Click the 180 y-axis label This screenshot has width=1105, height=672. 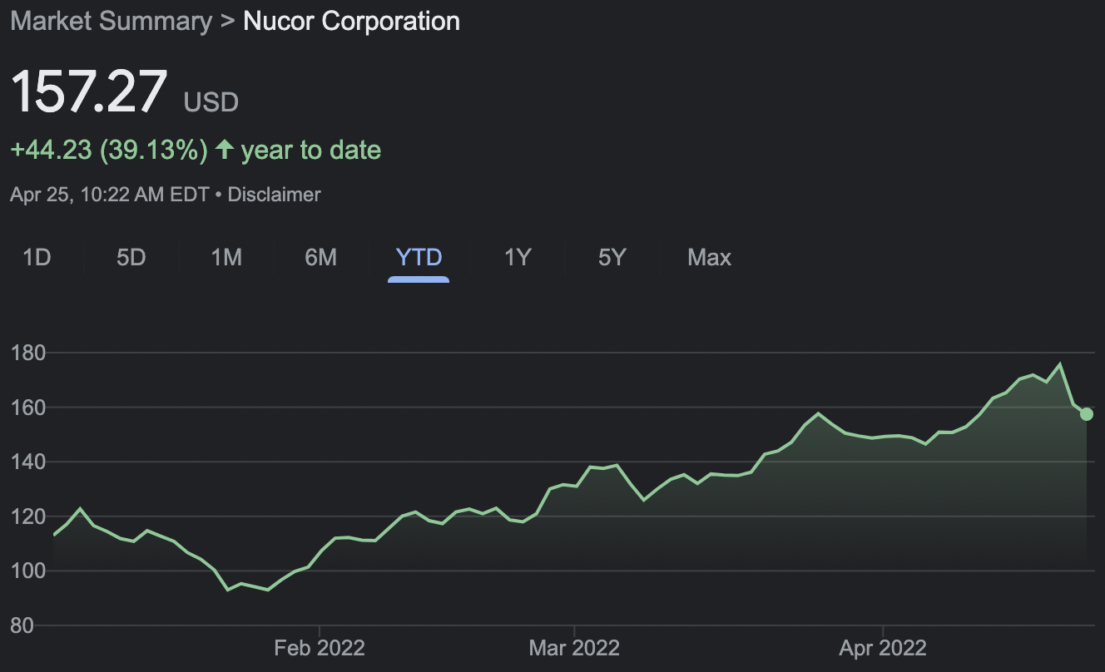pos(27,353)
